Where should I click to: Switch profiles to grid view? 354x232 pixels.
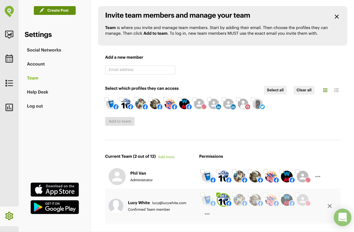[325, 90]
